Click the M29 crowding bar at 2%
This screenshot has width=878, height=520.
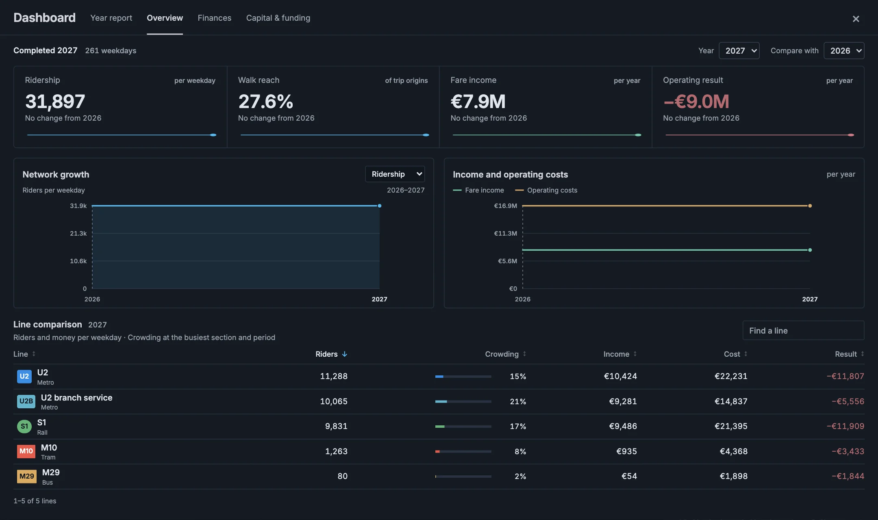pyautogui.click(x=463, y=477)
